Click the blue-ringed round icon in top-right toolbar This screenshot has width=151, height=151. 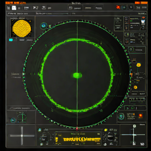pyautogui.click(x=124, y=7)
